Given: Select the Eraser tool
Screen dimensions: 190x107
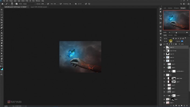Looking at the screenshot, I should 2,38.
